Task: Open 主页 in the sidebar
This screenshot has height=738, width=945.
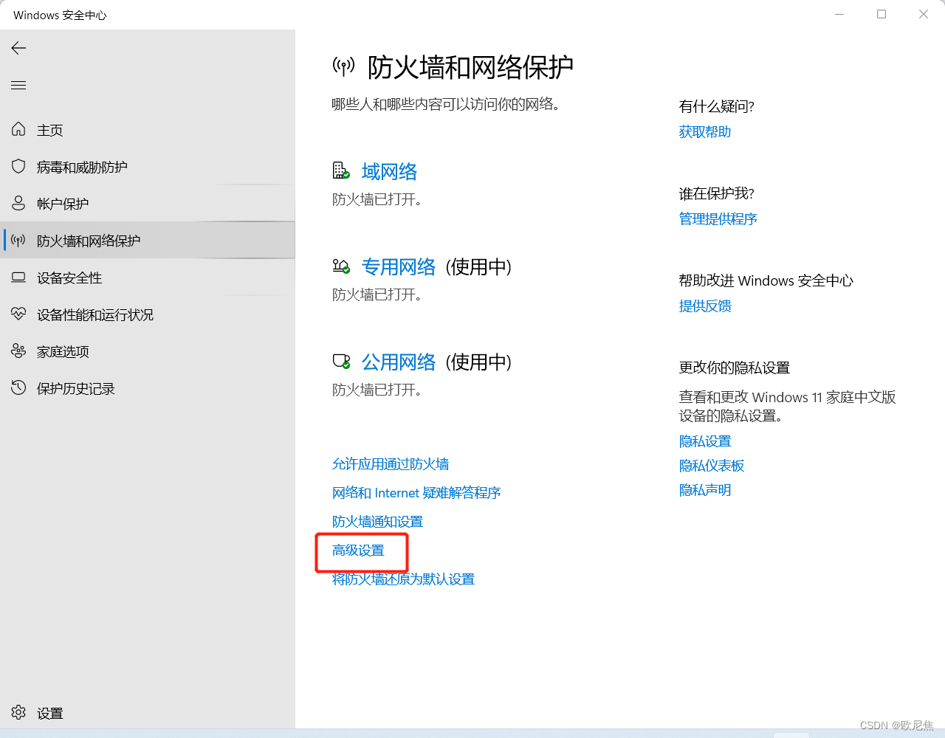Action: pos(148,130)
